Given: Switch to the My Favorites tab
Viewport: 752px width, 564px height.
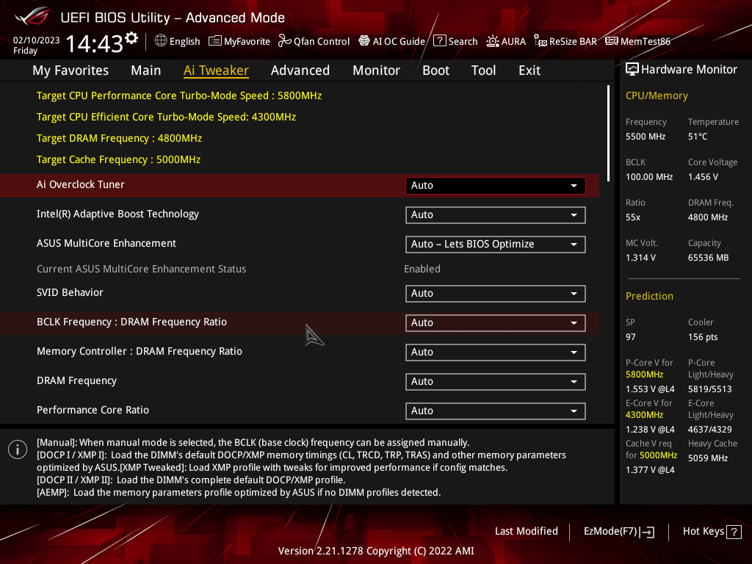Looking at the screenshot, I should [70, 70].
